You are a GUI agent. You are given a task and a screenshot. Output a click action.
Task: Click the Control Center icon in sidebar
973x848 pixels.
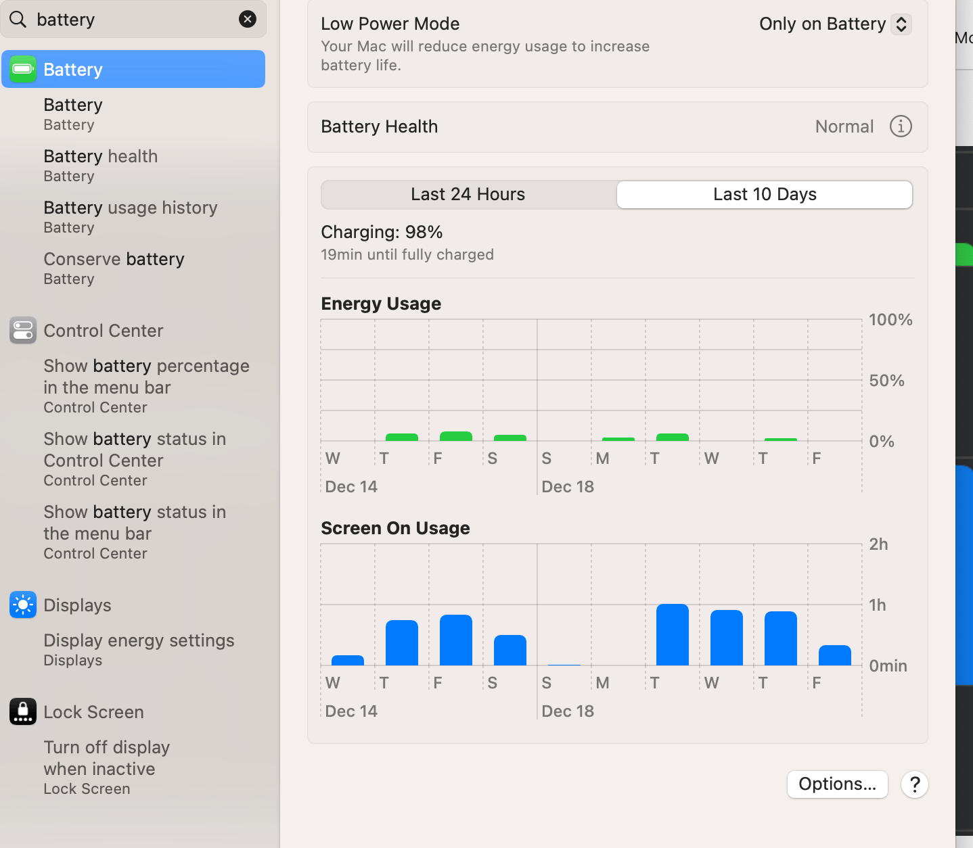pos(22,331)
